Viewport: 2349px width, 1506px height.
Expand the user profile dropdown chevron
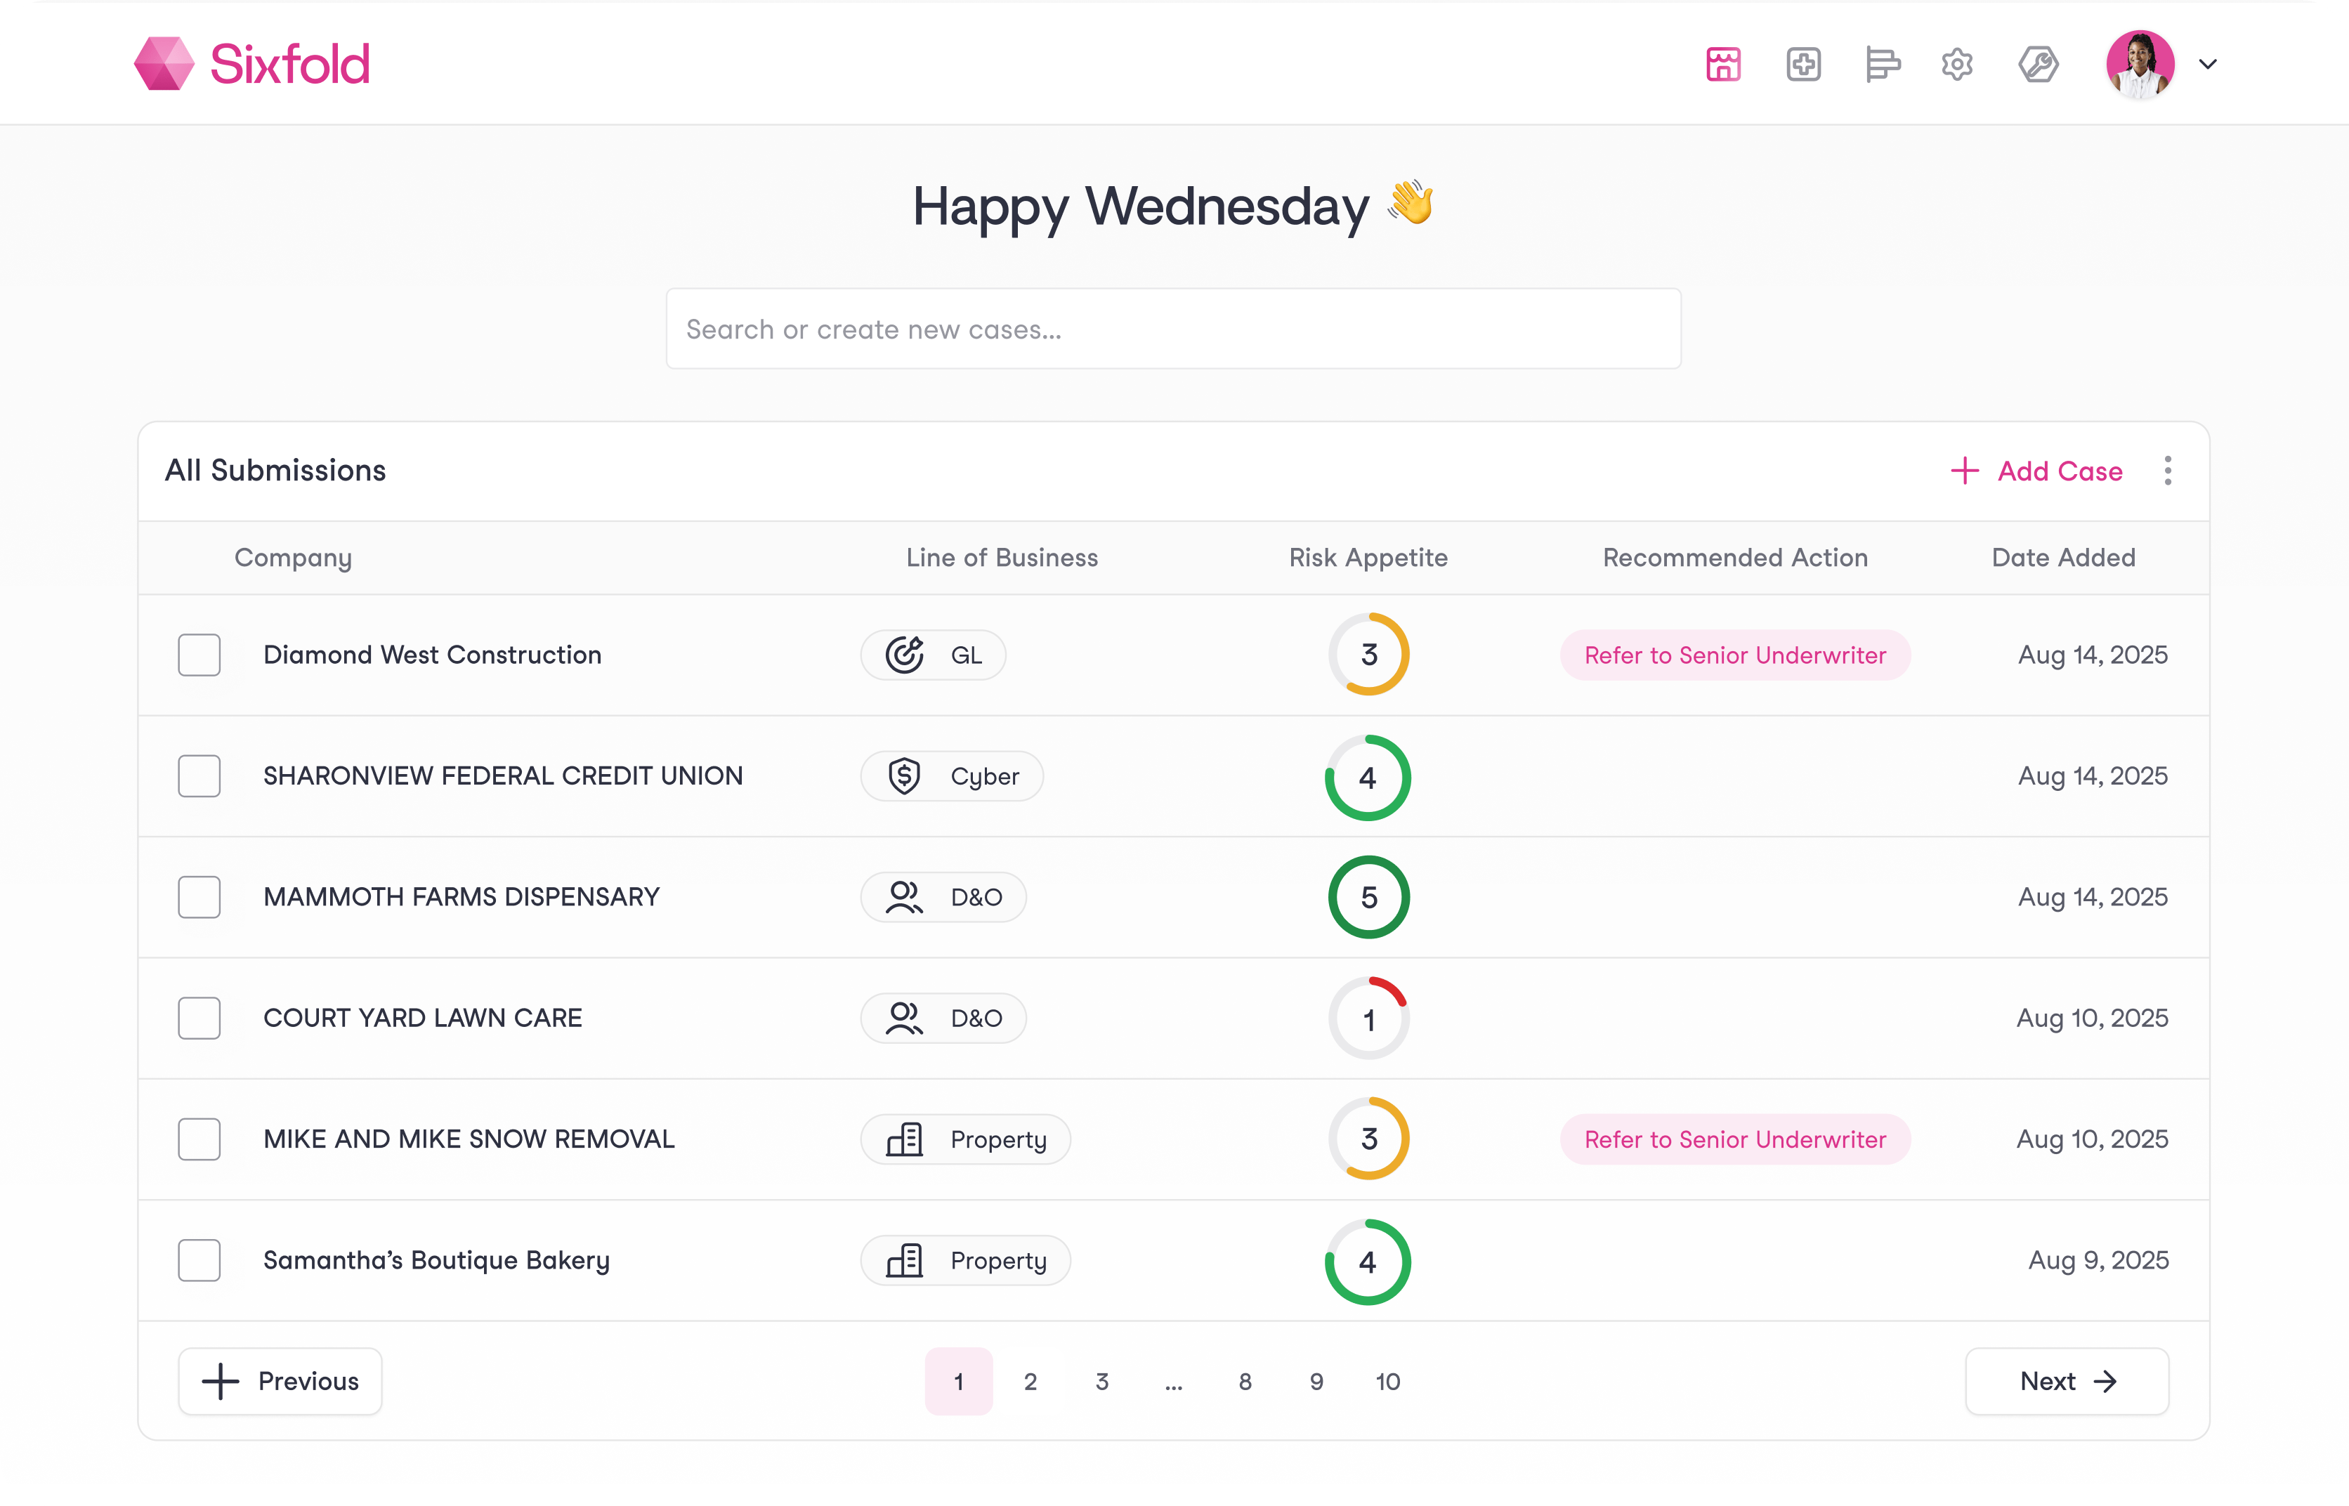(x=2209, y=65)
